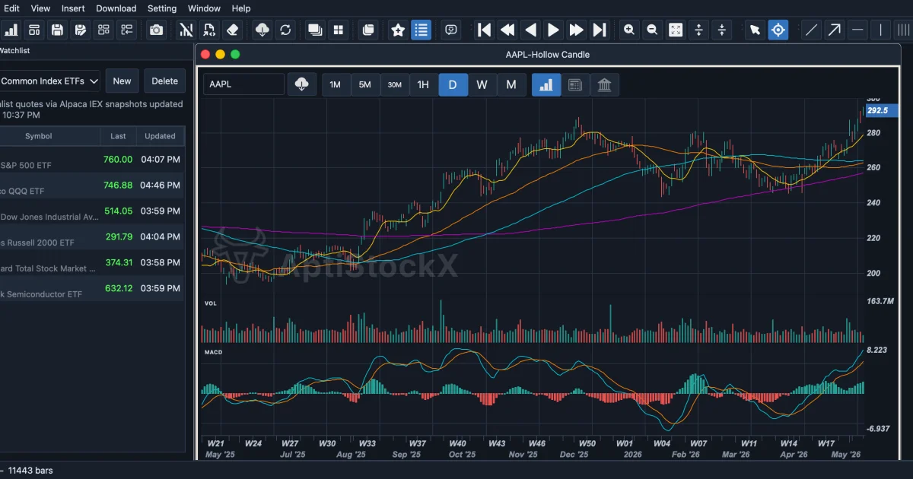Open the View menu

[40, 8]
